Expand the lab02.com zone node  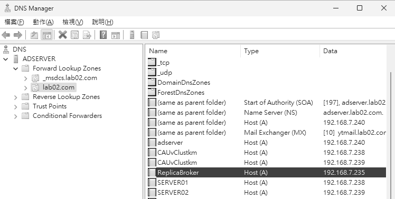pos(25,88)
